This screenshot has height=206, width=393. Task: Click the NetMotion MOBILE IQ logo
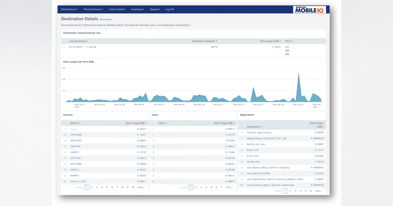click(x=309, y=9)
